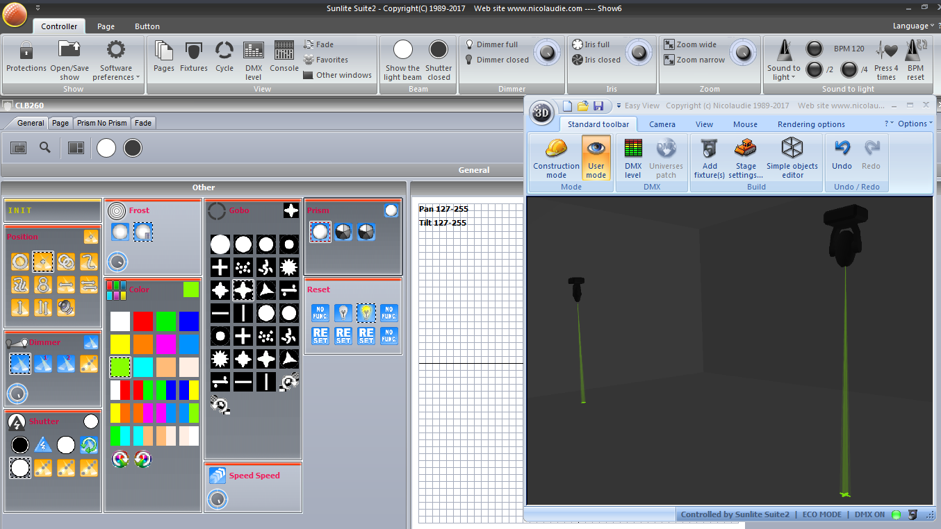Open the Console view
Viewport: 941px width, 529px height.
click(x=284, y=57)
